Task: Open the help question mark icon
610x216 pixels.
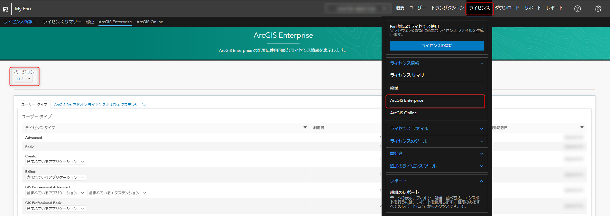Action: (x=578, y=9)
